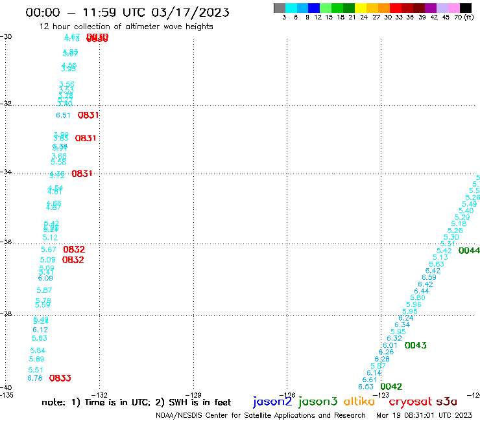This screenshot has width=480, height=421.
Task: Click the green time label '0042'
Action: 391,387
